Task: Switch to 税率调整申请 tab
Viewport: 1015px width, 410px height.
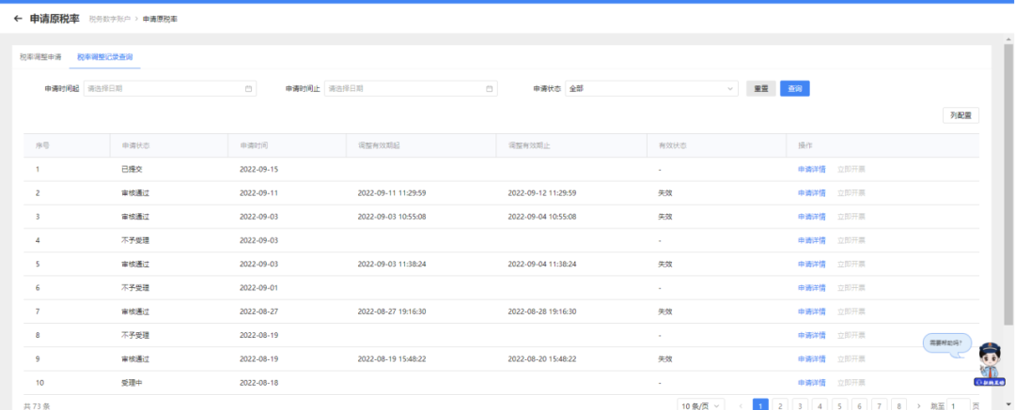Action: [40, 57]
